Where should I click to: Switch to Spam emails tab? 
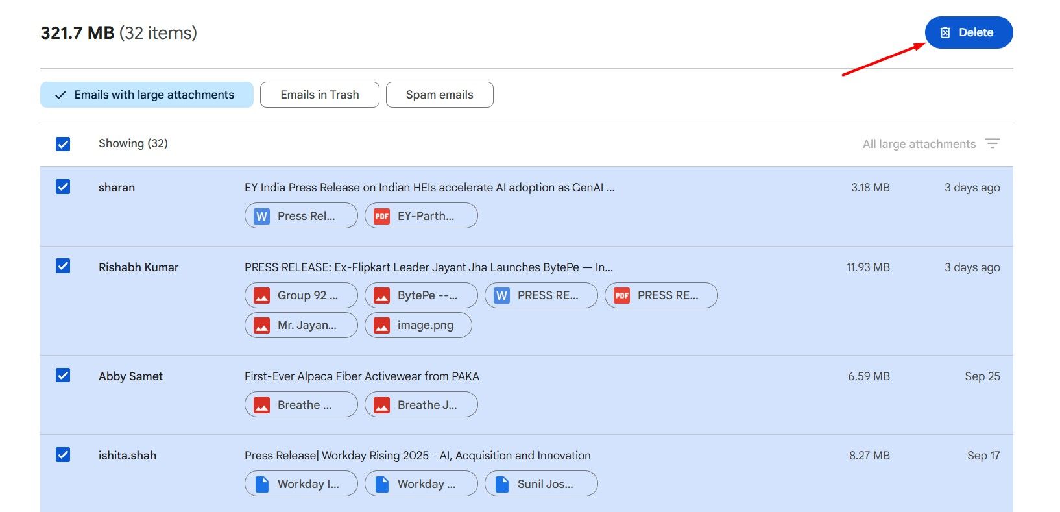tap(440, 95)
